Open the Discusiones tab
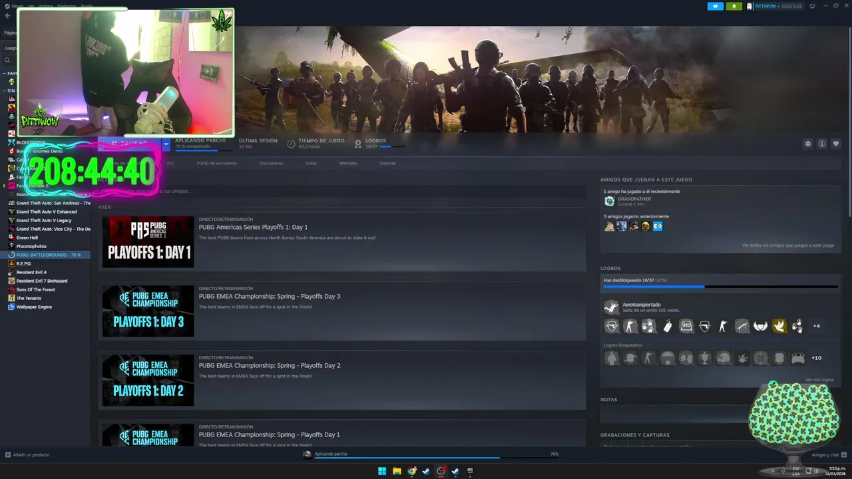Viewport: 852px width, 479px height. [271, 163]
